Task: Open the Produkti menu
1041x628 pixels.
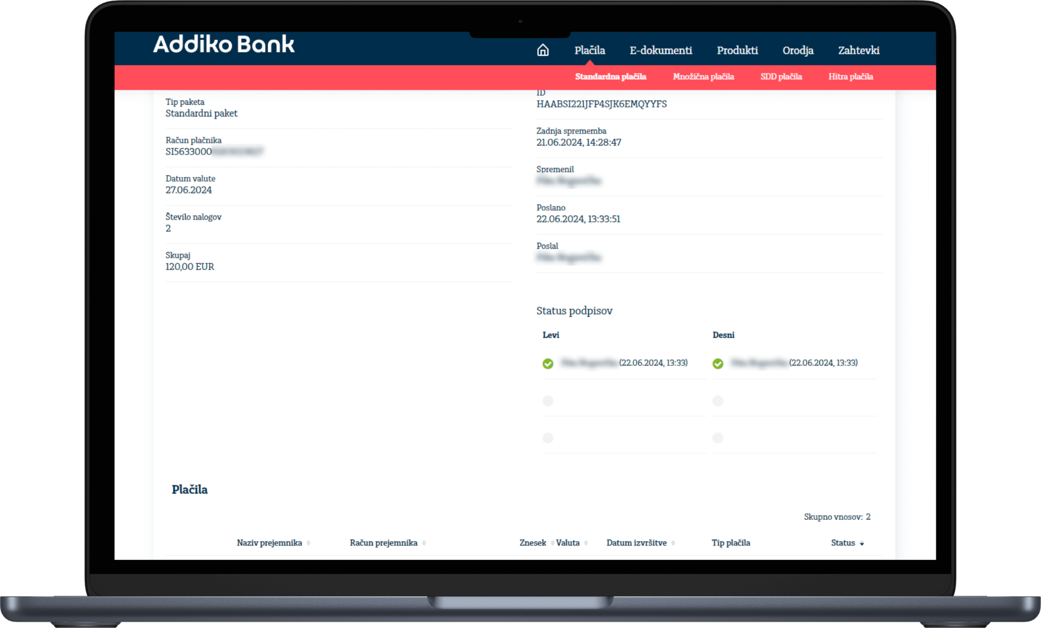Action: [737, 50]
